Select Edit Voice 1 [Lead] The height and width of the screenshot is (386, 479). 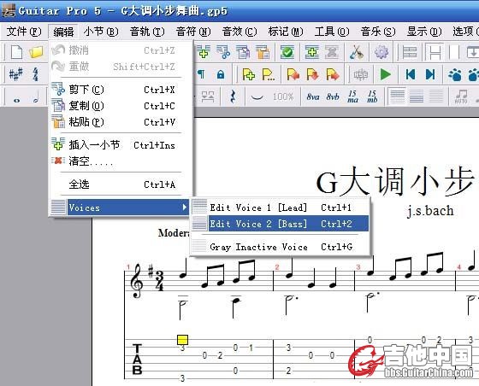coord(280,208)
